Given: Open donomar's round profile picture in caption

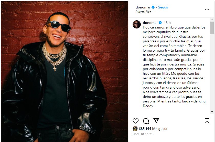Looking at the screenshot, I should click(137, 24).
